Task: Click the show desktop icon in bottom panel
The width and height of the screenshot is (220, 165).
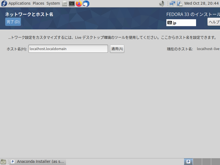Action: (3, 162)
